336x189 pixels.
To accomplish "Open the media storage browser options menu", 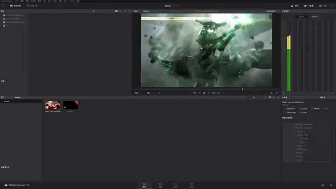I will coord(129,11).
